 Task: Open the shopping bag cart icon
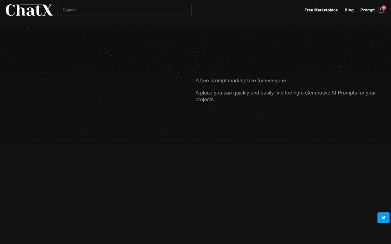click(x=382, y=11)
